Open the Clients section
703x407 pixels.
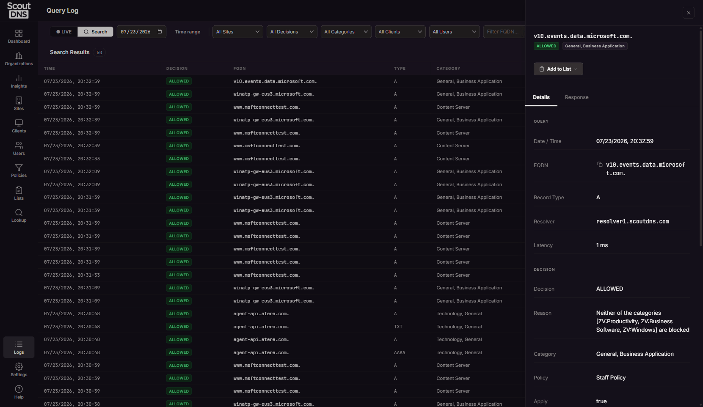tap(19, 126)
